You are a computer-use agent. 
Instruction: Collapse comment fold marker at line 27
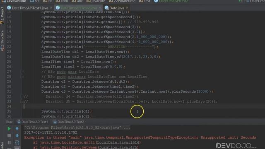pyautogui.click(x=22, y=72)
